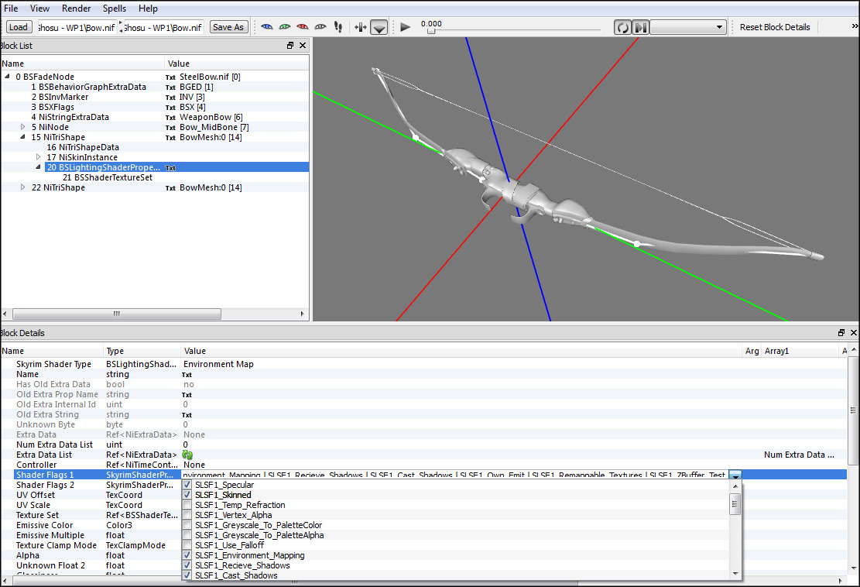Open the Spells menu
The image size is (860, 587).
pyautogui.click(x=114, y=9)
